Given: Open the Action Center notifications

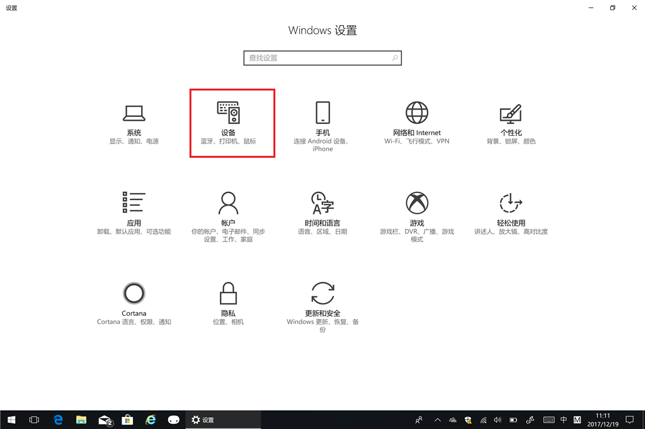Looking at the screenshot, I should [x=629, y=420].
